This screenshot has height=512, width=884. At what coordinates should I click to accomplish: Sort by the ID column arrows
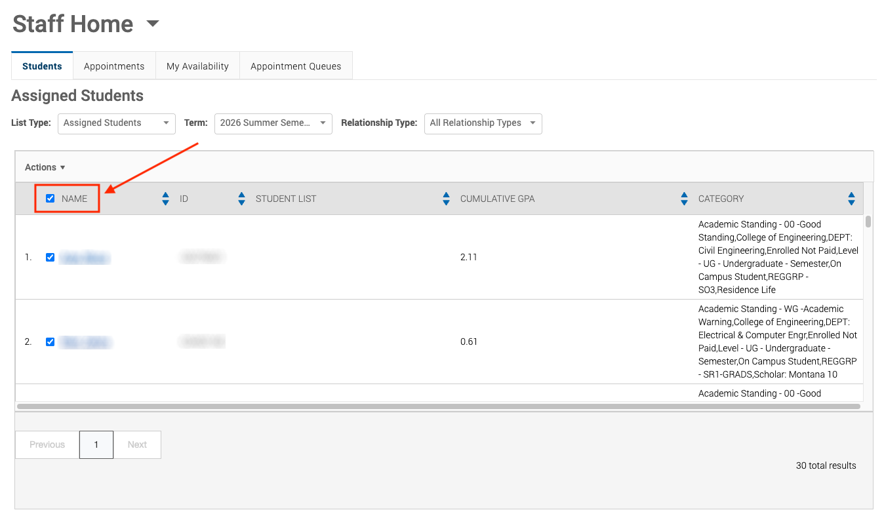241,199
